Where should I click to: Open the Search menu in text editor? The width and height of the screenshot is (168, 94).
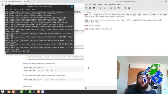pyautogui.click(x=99, y=4)
